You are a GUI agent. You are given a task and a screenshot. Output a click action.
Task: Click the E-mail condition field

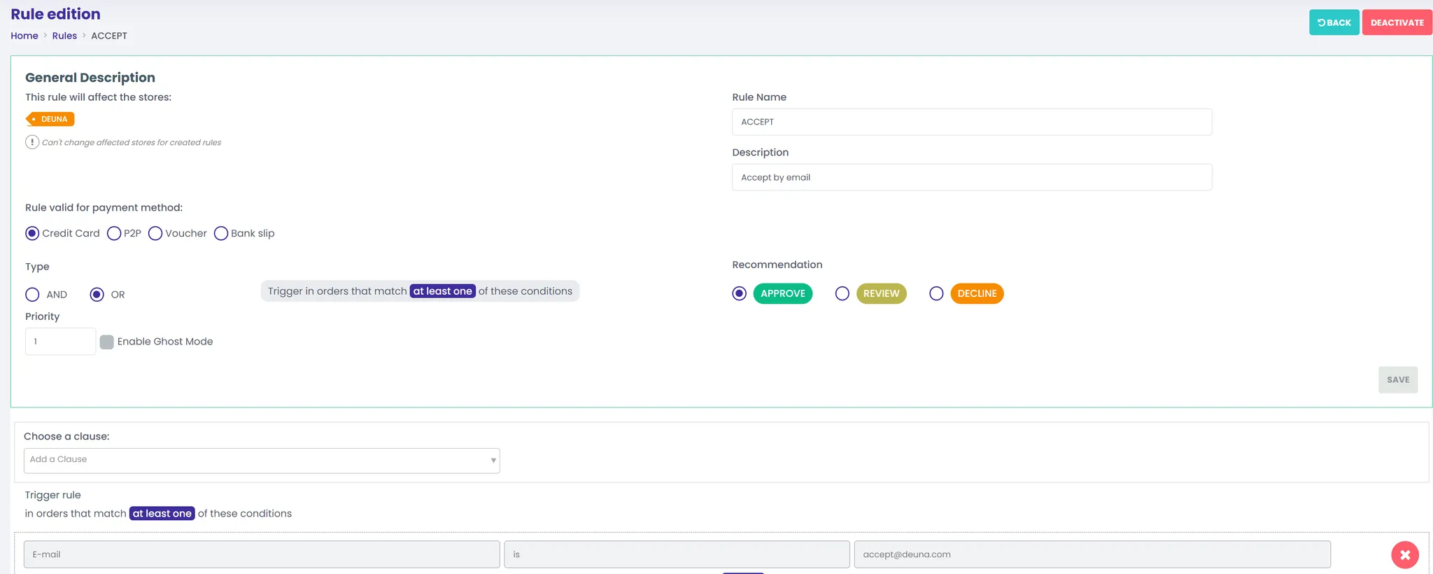coord(262,554)
